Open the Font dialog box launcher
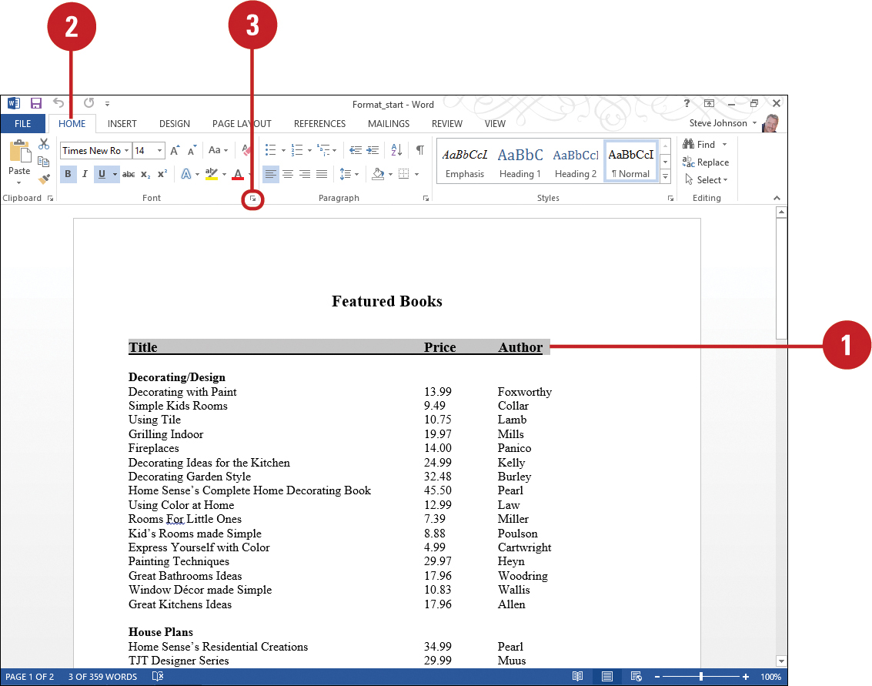This screenshot has width=872, height=686. click(253, 199)
